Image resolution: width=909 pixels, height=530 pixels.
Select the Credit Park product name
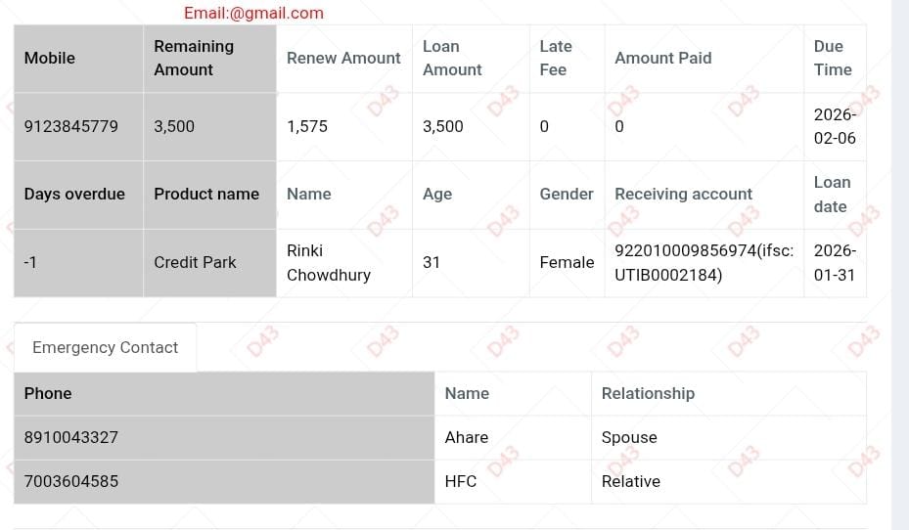click(x=195, y=262)
